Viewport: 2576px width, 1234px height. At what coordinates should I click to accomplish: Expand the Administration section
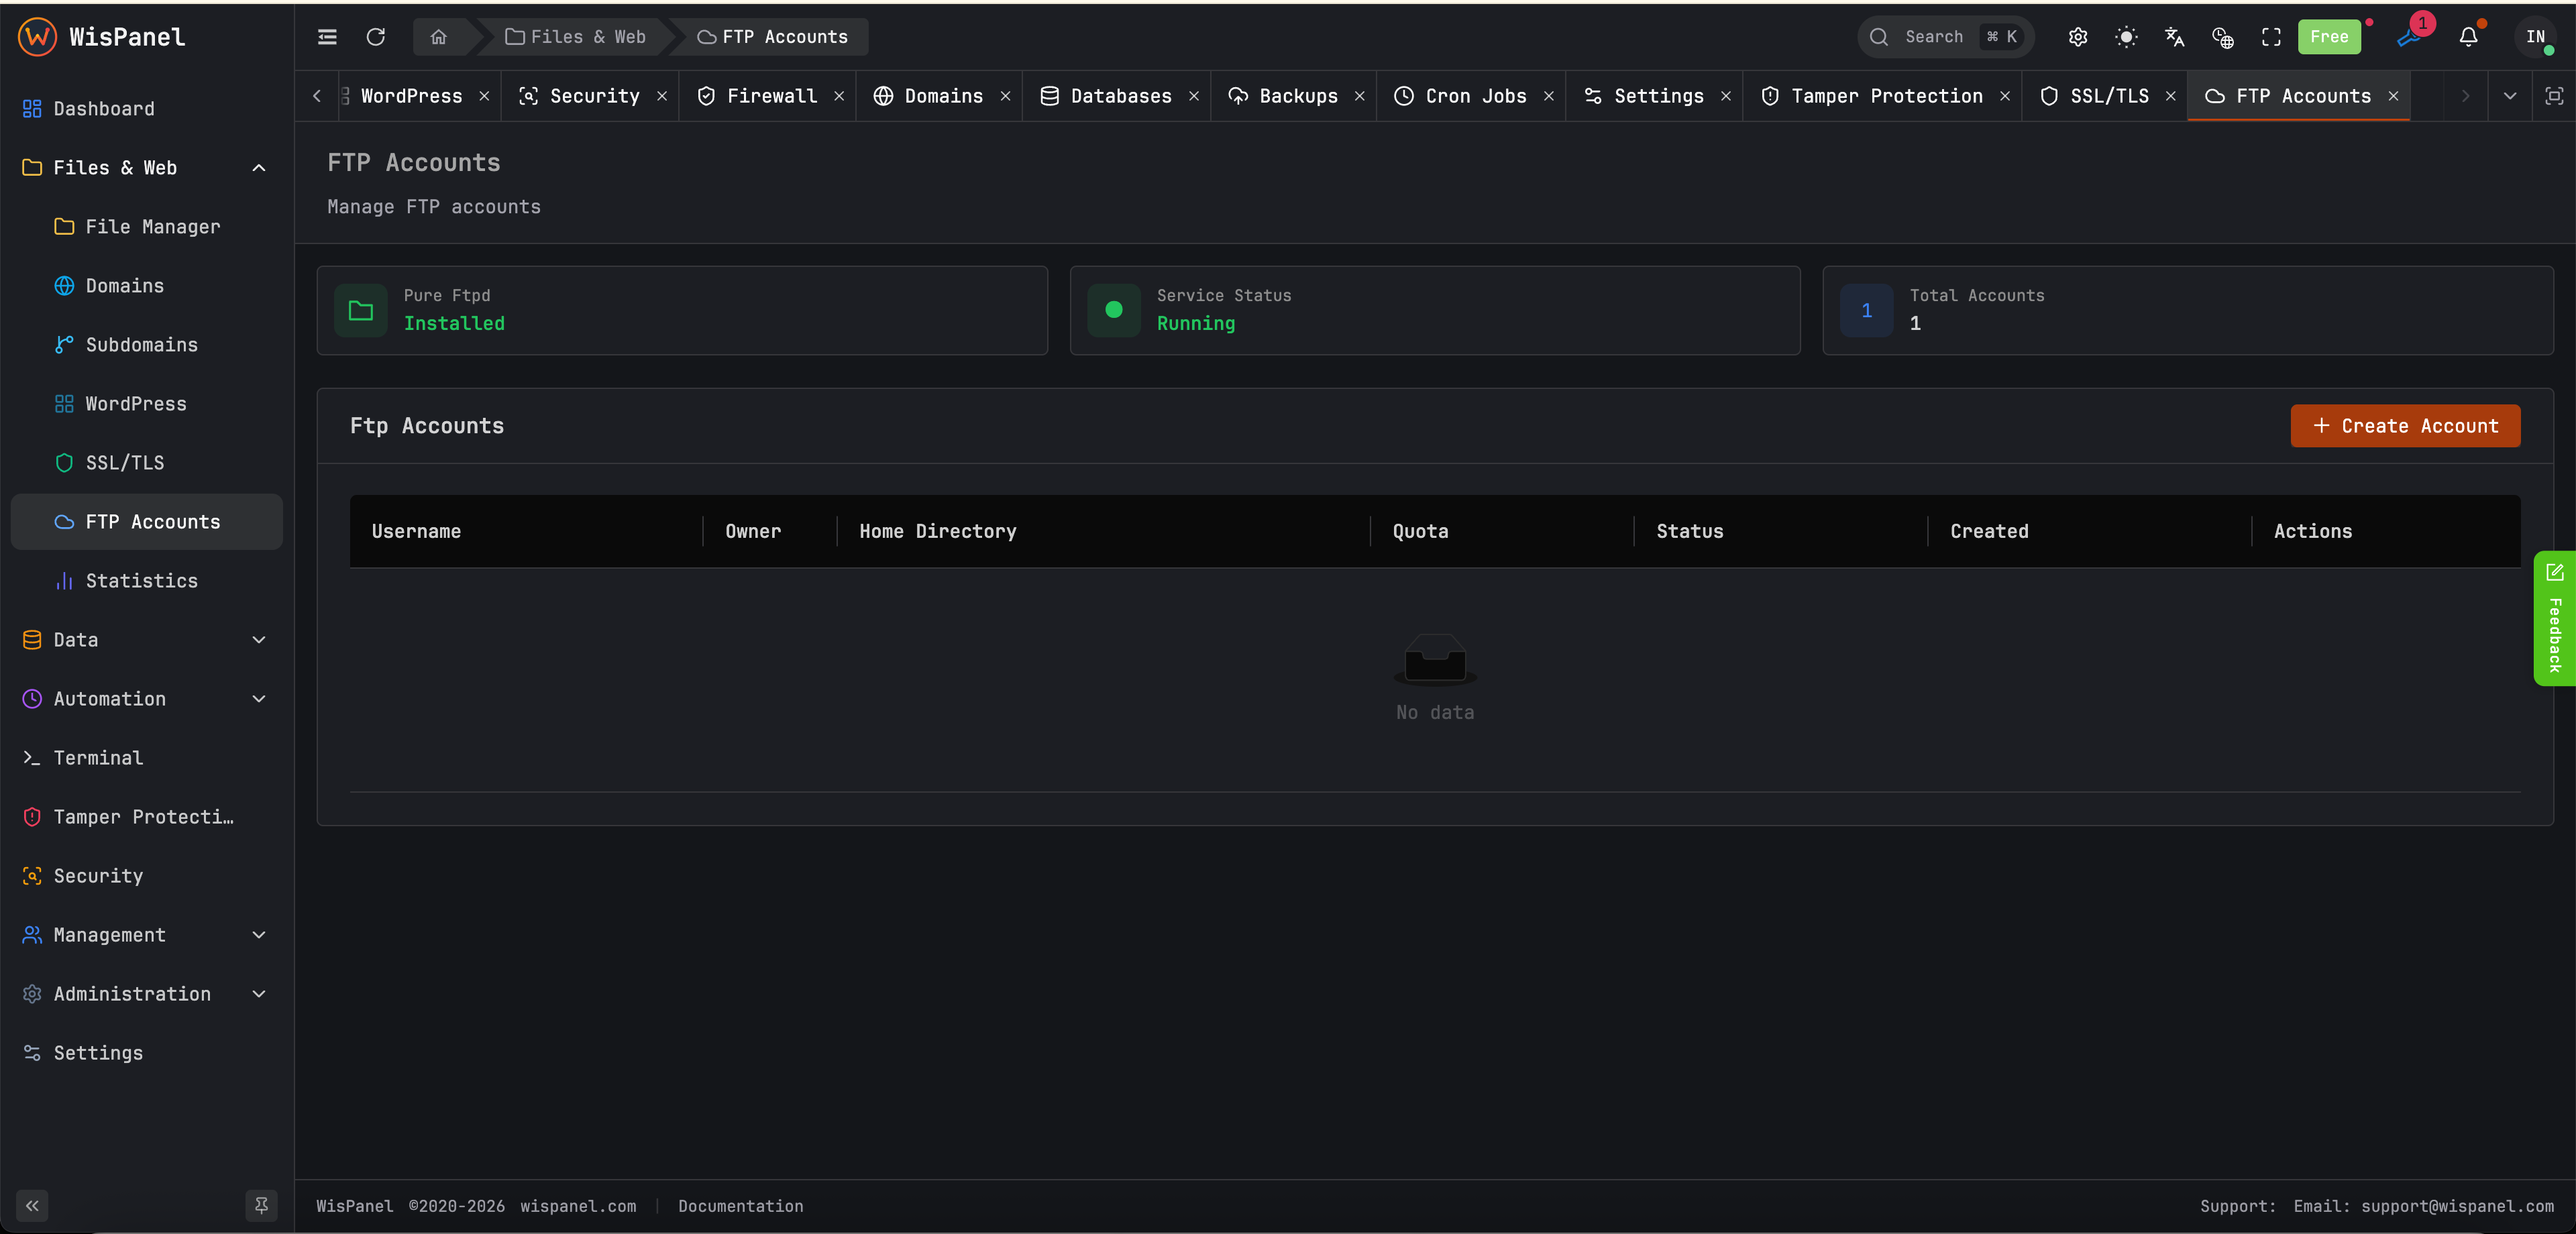[x=147, y=993]
